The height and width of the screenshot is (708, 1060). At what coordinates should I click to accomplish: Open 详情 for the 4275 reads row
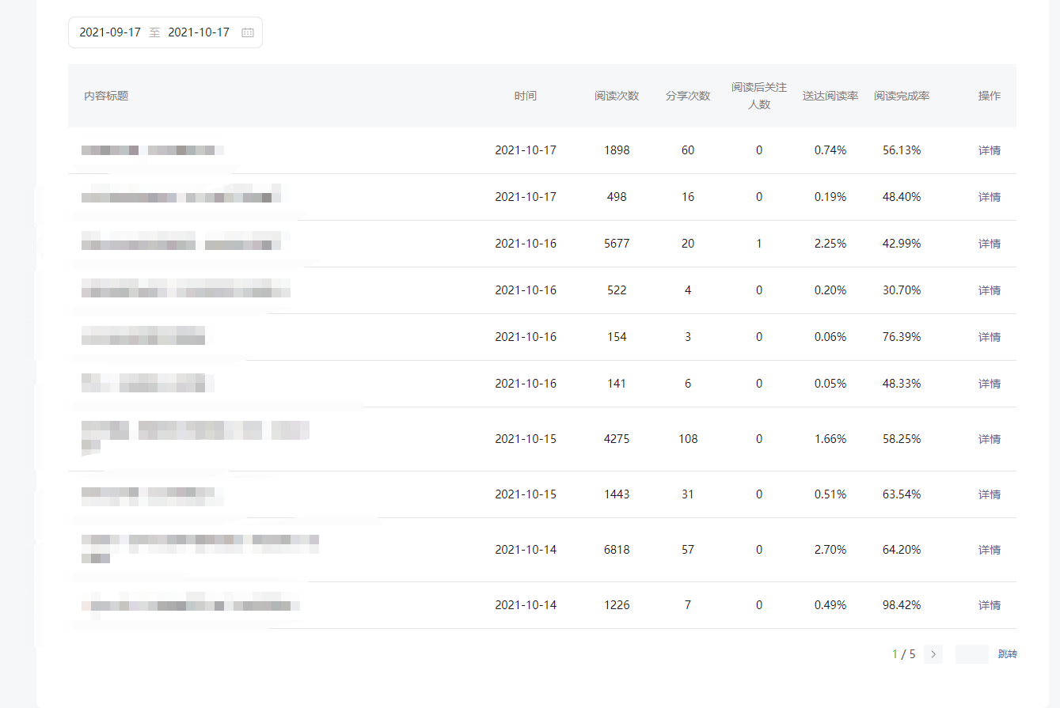989,439
